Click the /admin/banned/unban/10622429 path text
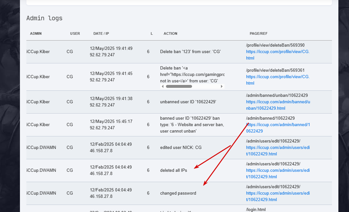The height and width of the screenshot is (212, 349). [x=277, y=95]
